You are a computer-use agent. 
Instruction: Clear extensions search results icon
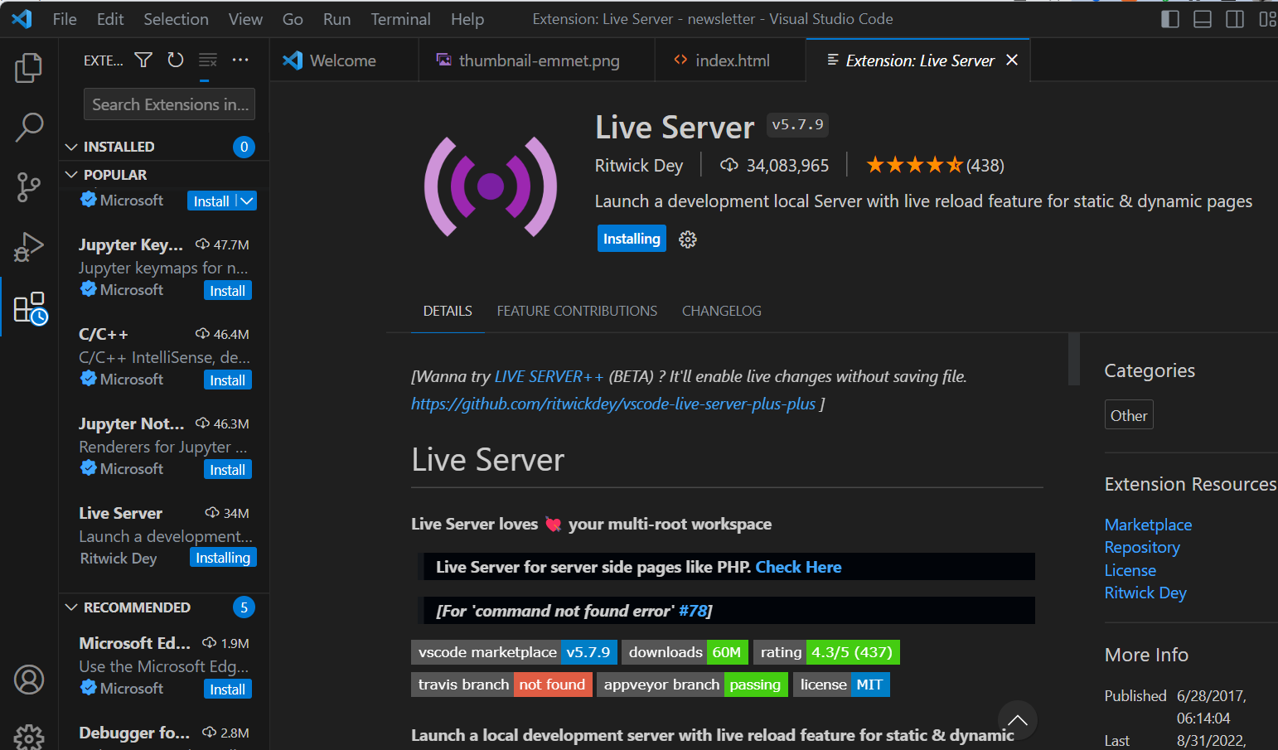pyautogui.click(x=208, y=60)
